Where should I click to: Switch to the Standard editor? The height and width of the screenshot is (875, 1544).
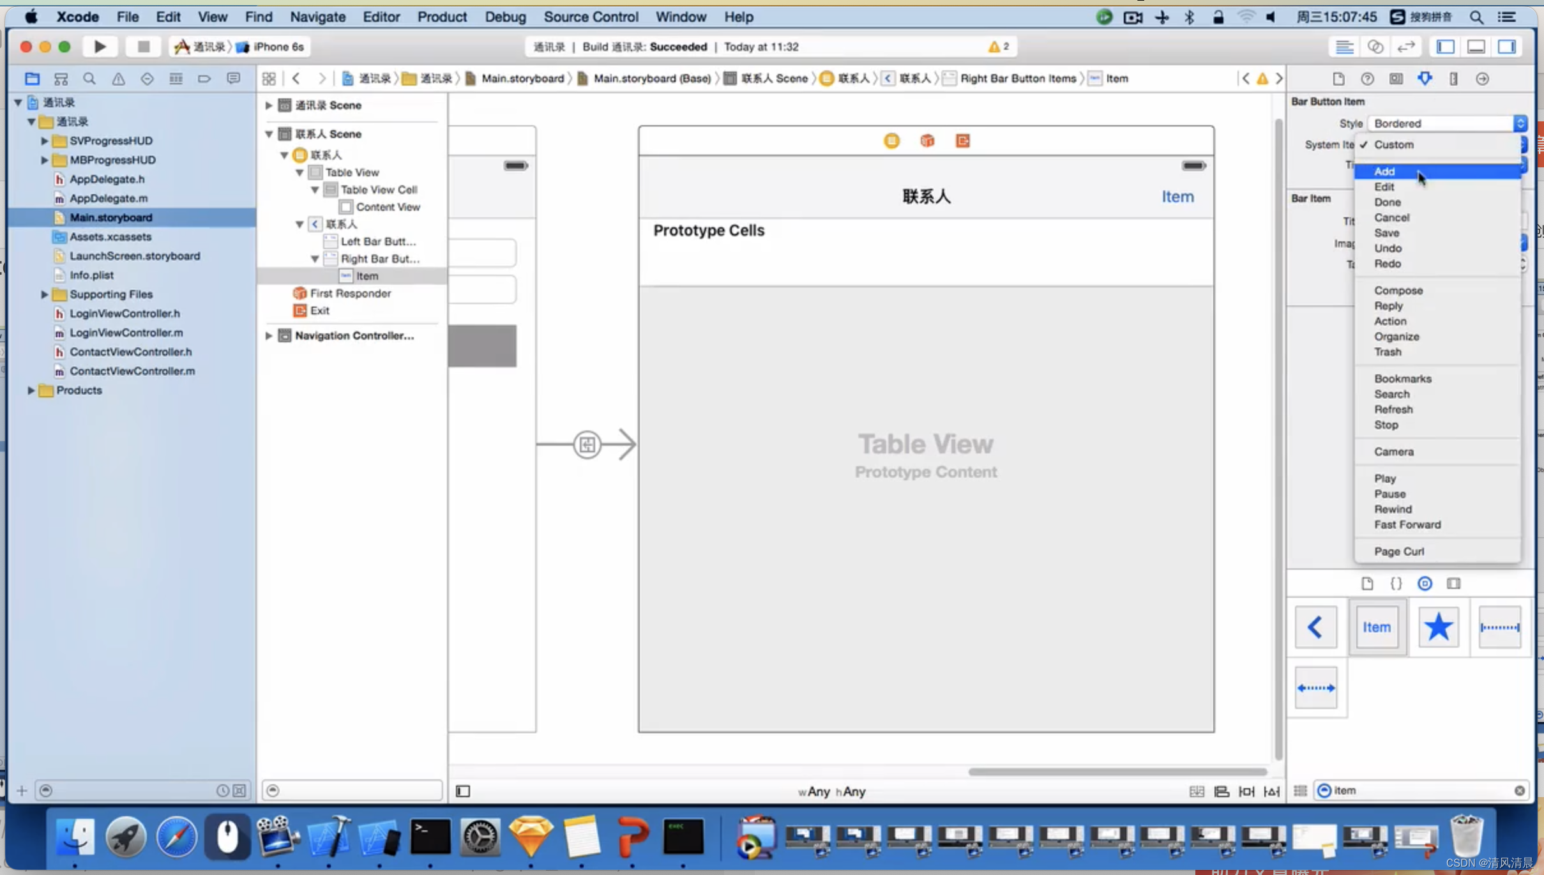pyautogui.click(x=1344, y=47)
